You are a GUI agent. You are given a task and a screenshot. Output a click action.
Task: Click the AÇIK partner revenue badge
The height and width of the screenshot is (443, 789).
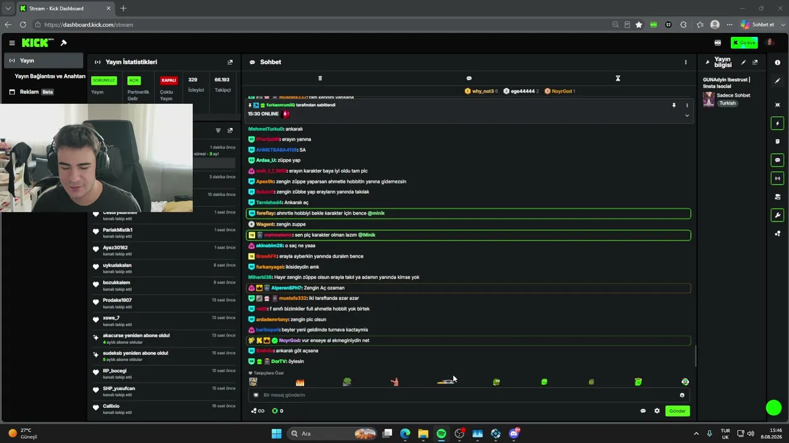tap(134, 81)
